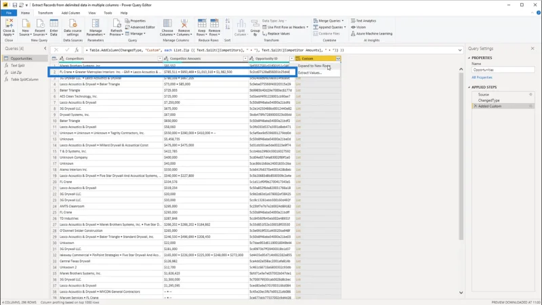Choose Expand to New Rows
Viewport: 542px width, 305px height.
[314, 66]
